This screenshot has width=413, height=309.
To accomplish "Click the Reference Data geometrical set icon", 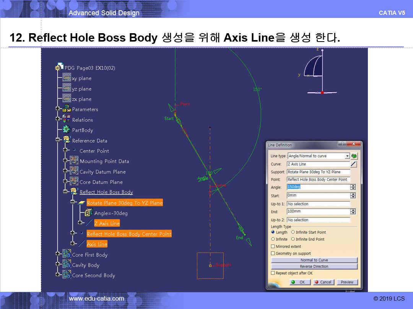I will tap(67, 140).
